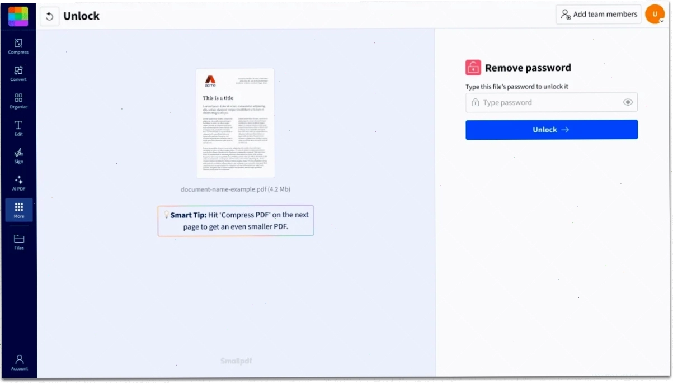Select the document preview thumbnail

pos(235,123)
